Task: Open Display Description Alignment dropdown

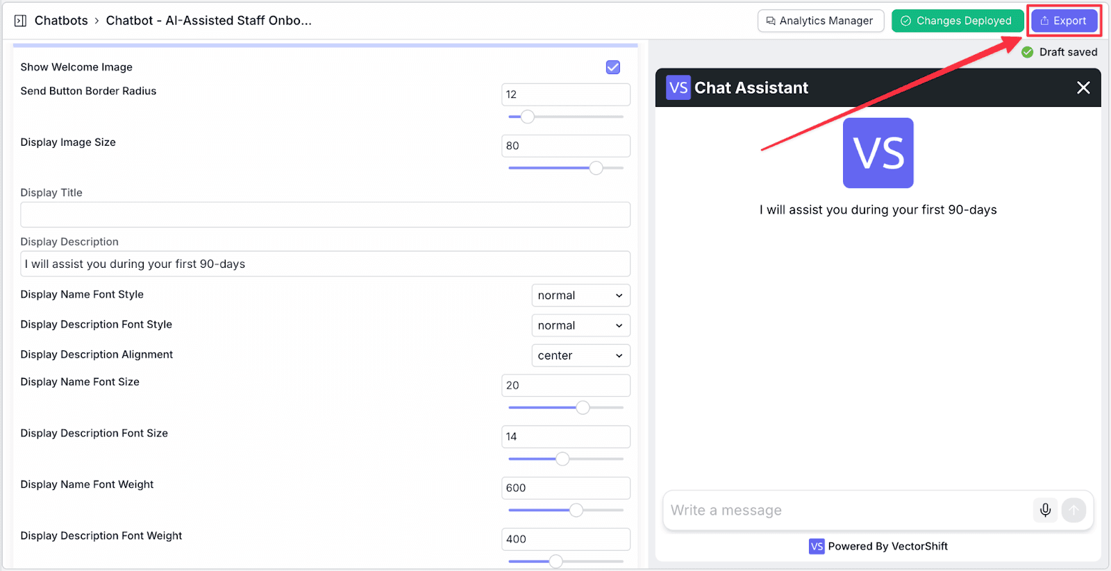Action: (x=580, y=355)
